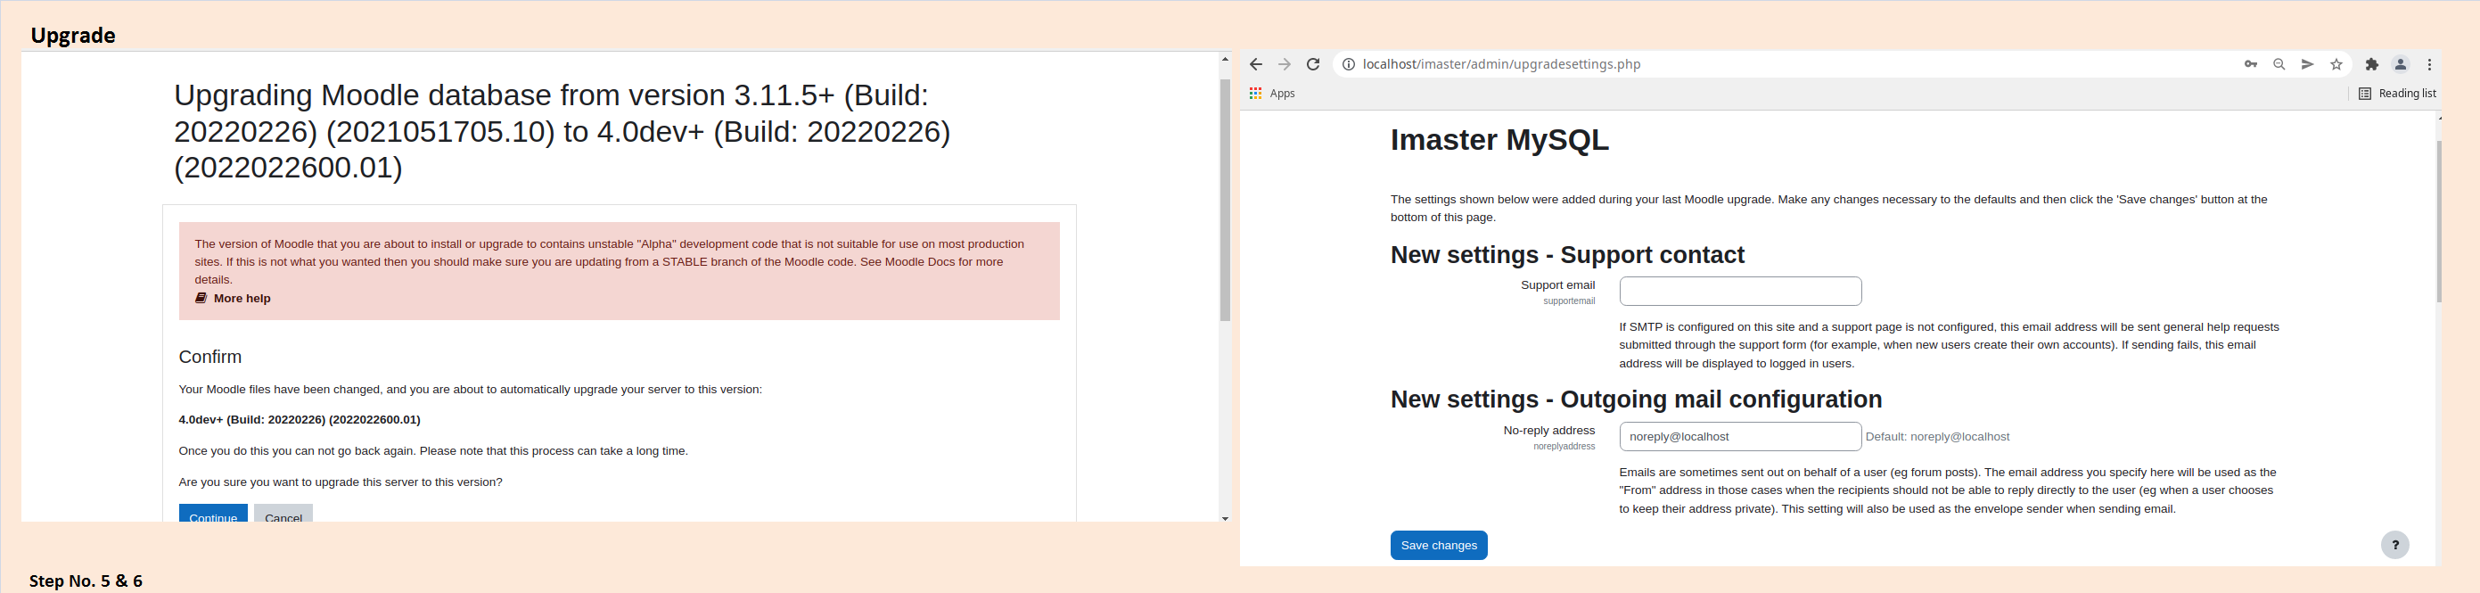Click the browser address bar URL
The height and width of the screenshot is (593, 2480).
point(1501,64)
